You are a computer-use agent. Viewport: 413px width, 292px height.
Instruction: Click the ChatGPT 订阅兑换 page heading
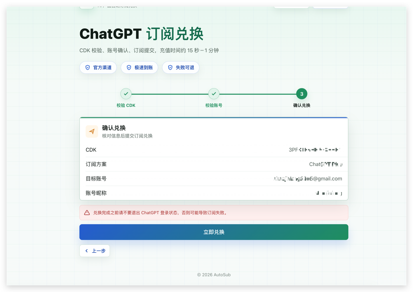pyautogui.click(x=141, y=34)
